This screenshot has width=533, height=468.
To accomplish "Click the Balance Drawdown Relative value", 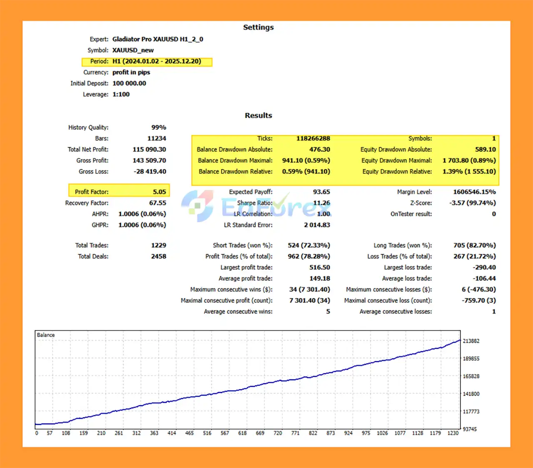I will (x=306, y=171).
